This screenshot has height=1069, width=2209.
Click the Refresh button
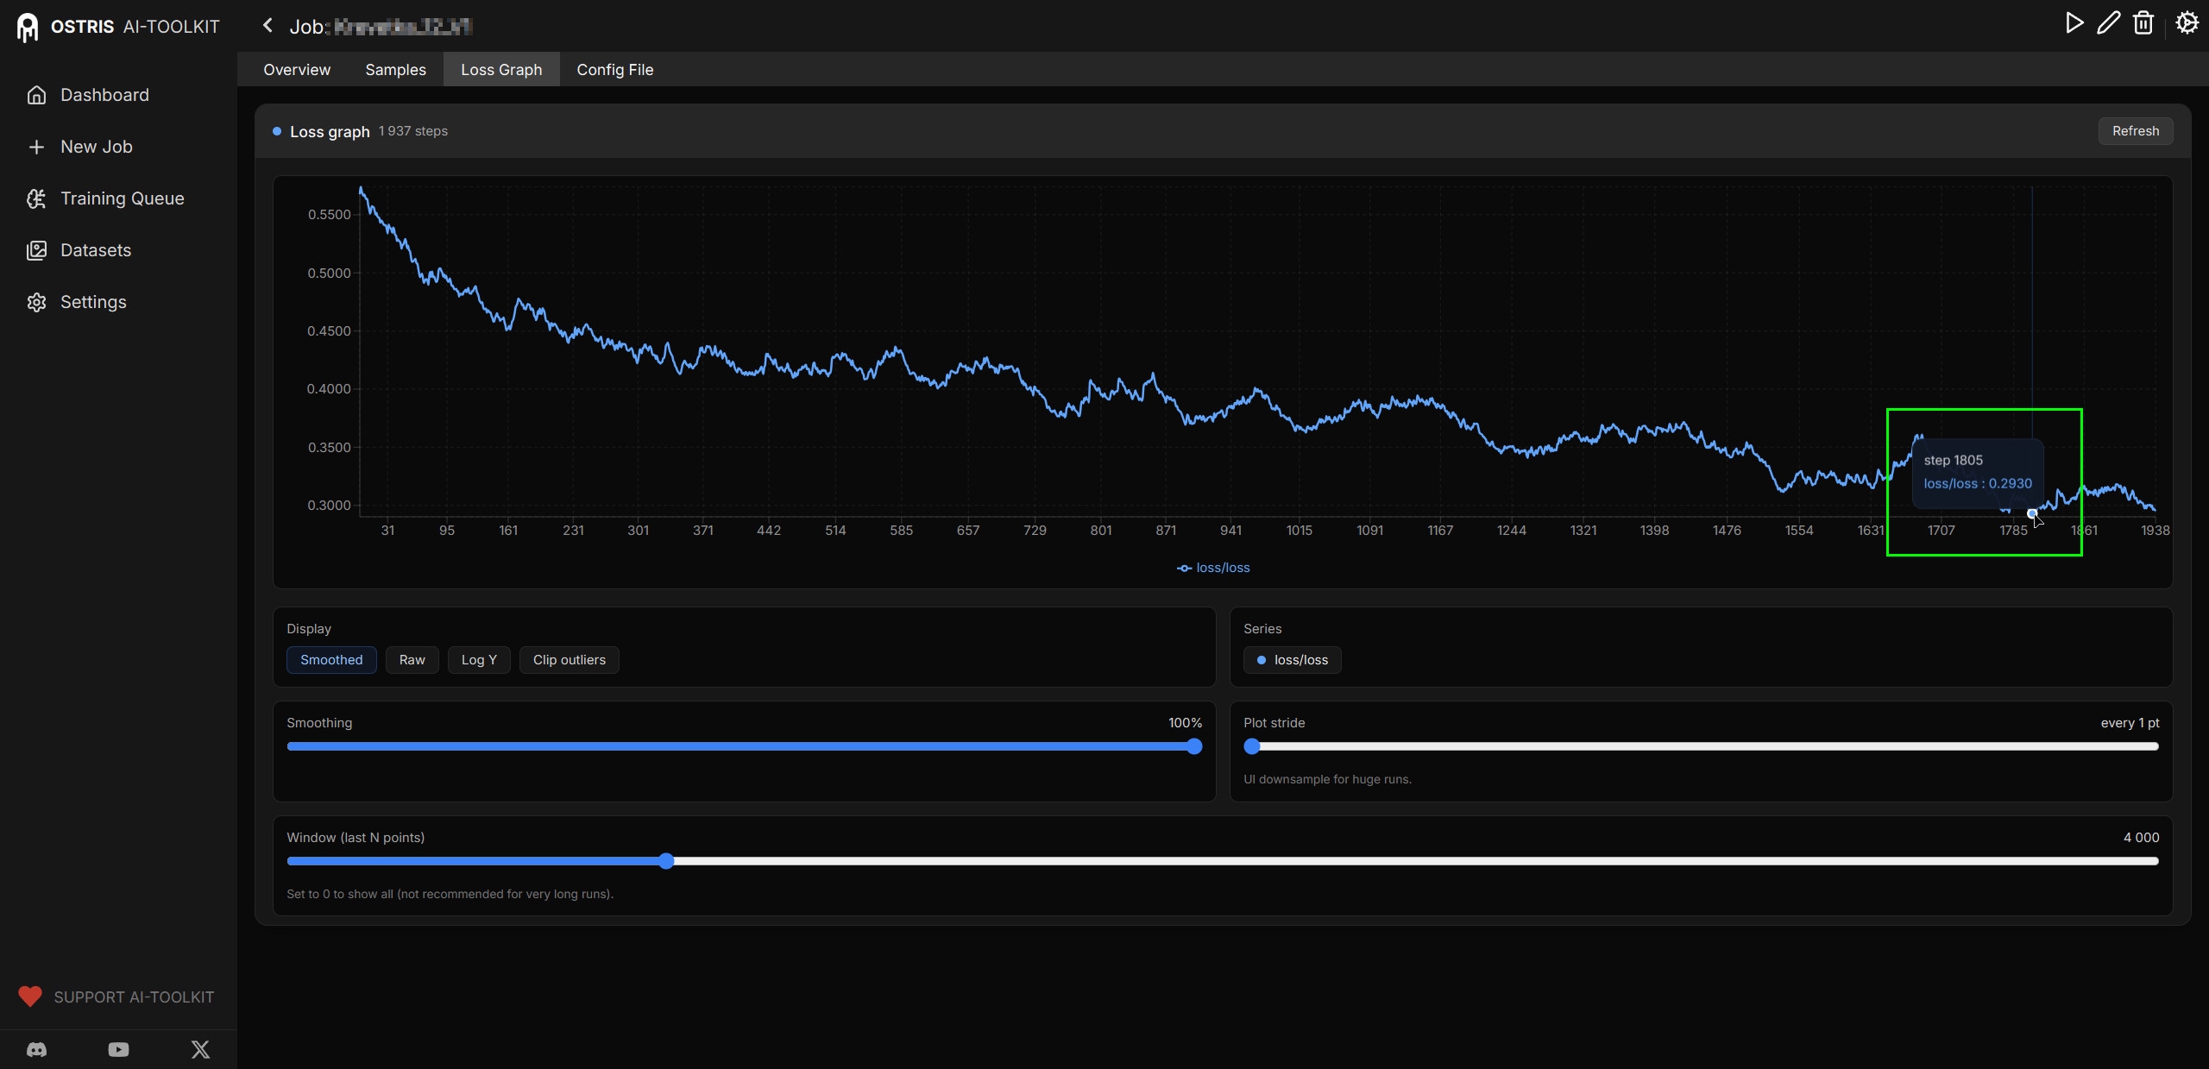pos(2135,131)
